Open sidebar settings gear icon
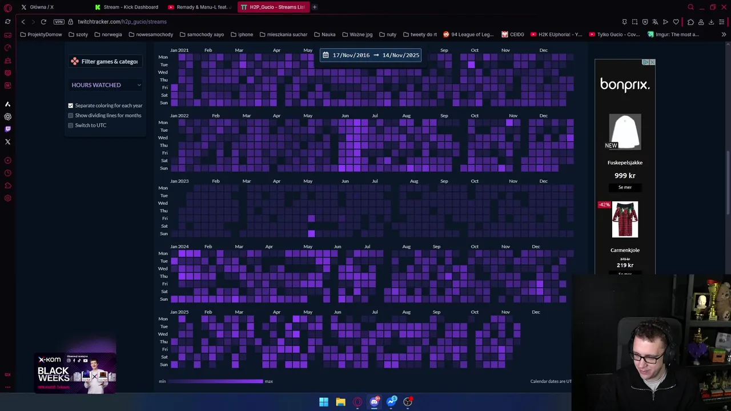This screenshot has width=731, height=411. click(7, 198)
